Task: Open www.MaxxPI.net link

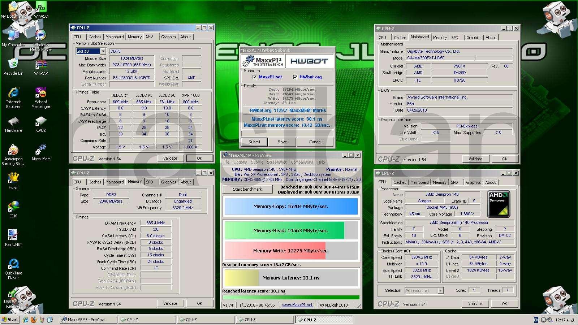Action: [297, 305]
